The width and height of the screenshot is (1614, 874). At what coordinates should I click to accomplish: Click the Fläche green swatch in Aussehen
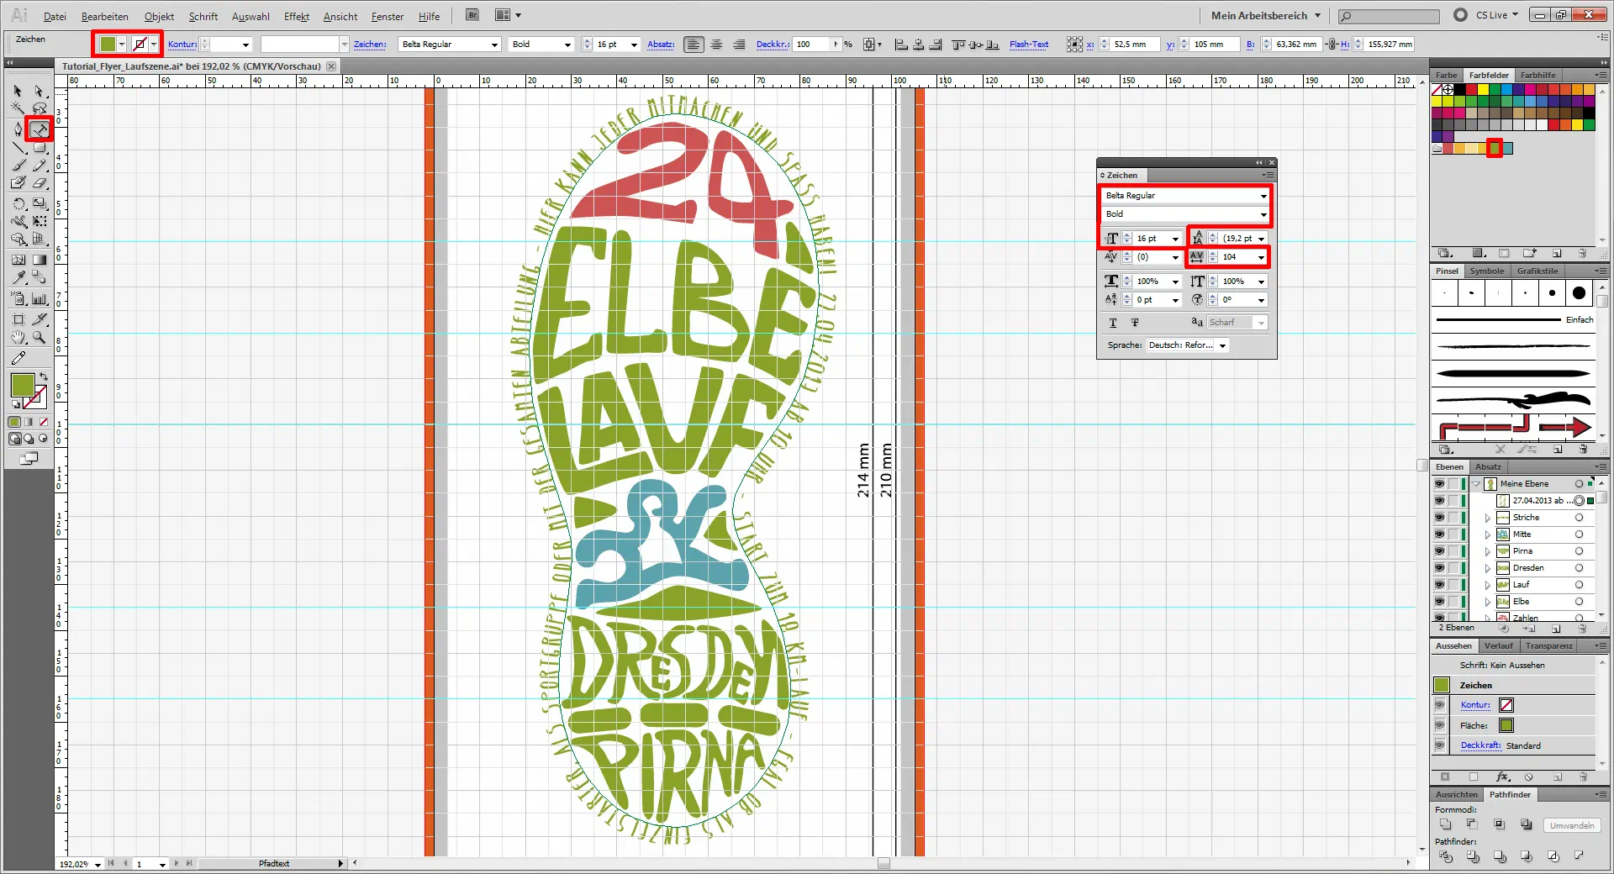[x=1506, y=725]
